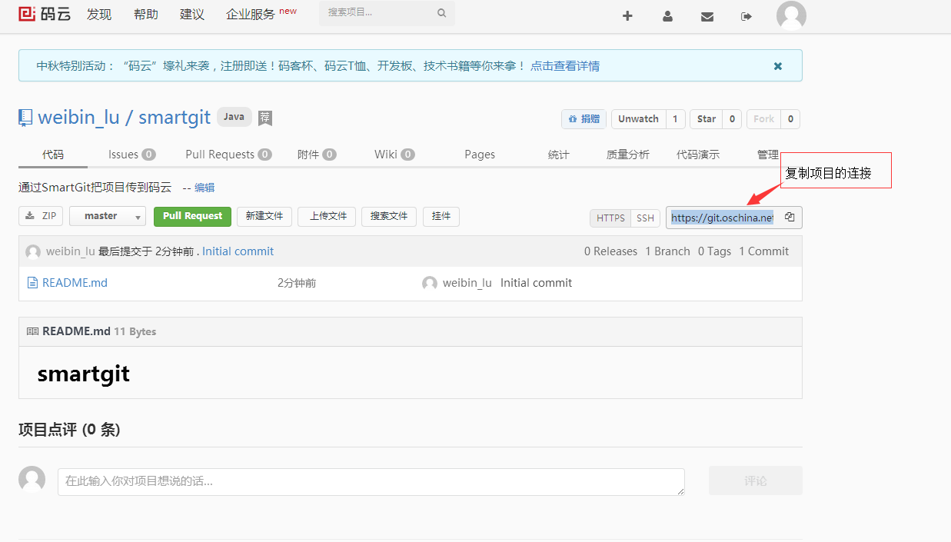Open the smartgit repository title link

tap(175, 118)
